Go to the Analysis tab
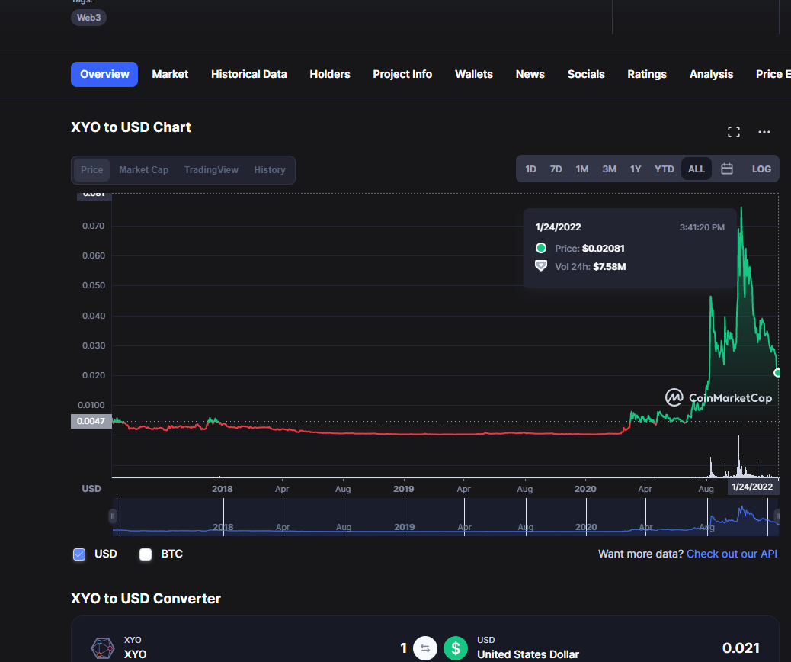Image resolution: width=791 pixels, height=662 pixels. click(711, 74)
